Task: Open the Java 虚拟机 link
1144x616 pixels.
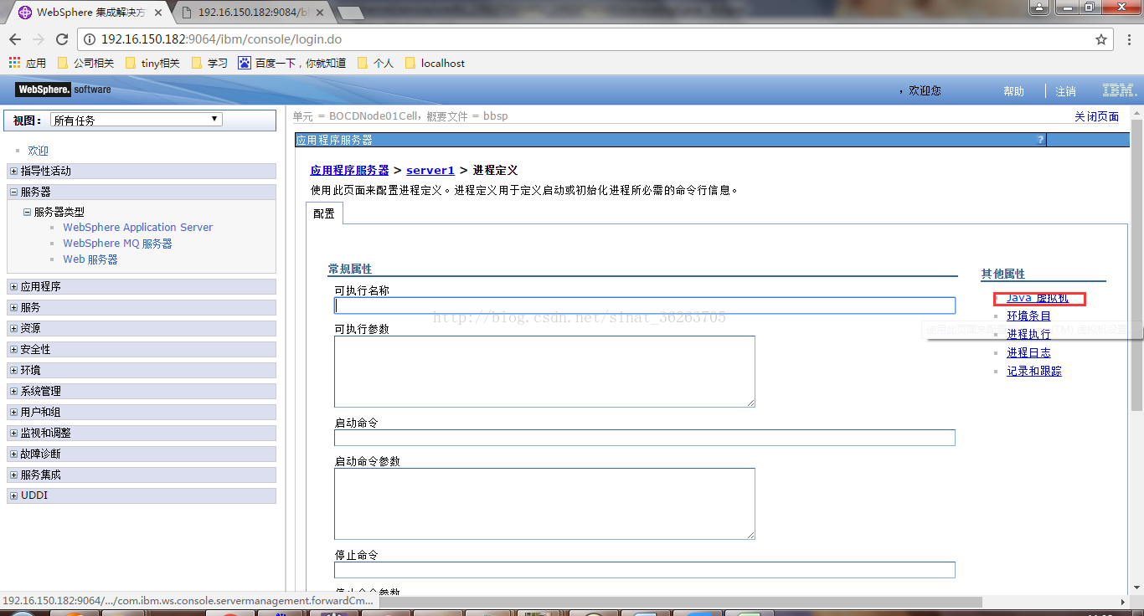Action: (1038, 298)
